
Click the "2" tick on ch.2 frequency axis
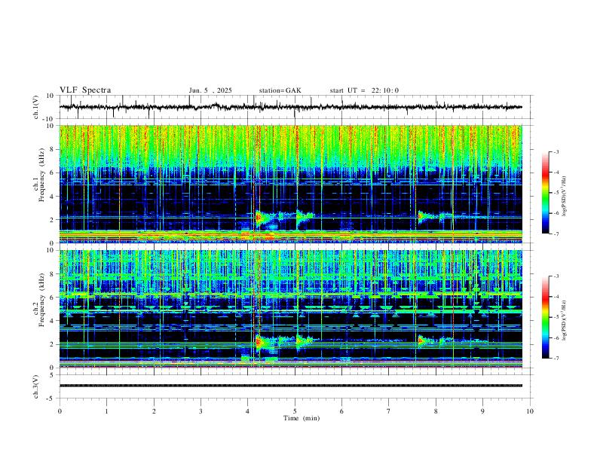53,344
